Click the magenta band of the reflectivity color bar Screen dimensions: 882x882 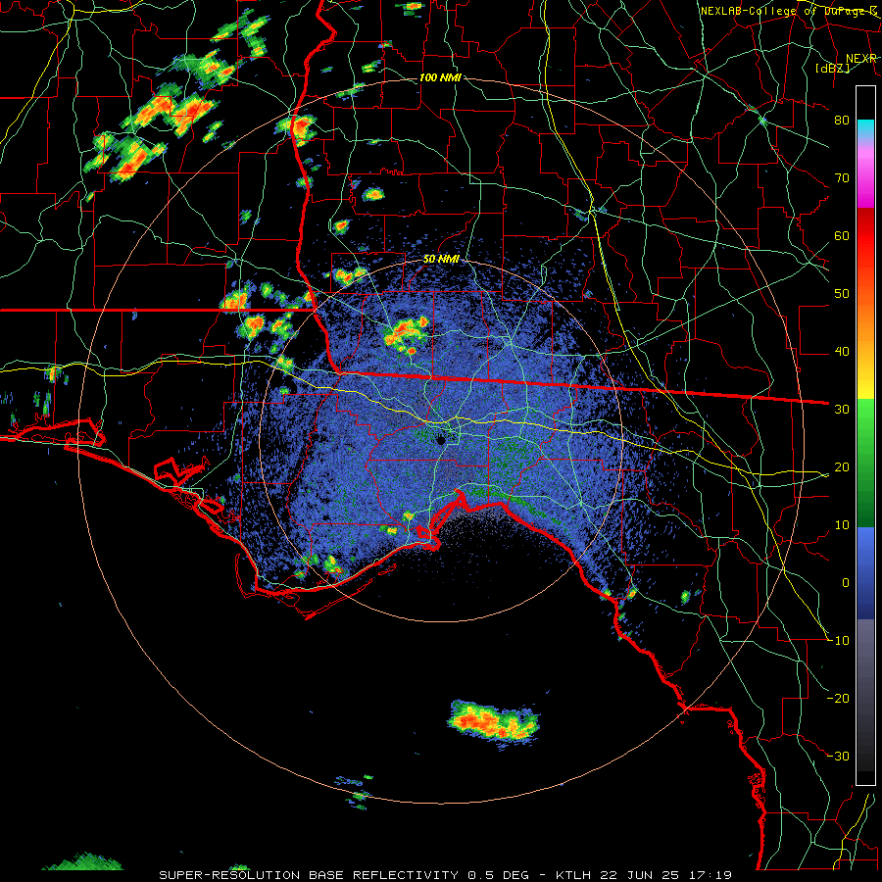click(865, 174)
